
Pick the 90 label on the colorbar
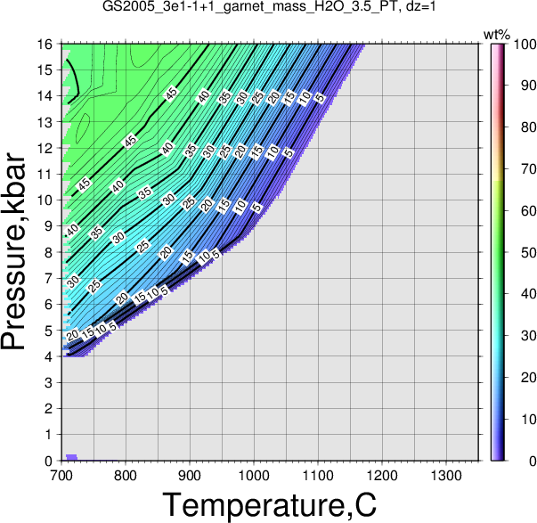pyautogui.click(x=529, y=86)
